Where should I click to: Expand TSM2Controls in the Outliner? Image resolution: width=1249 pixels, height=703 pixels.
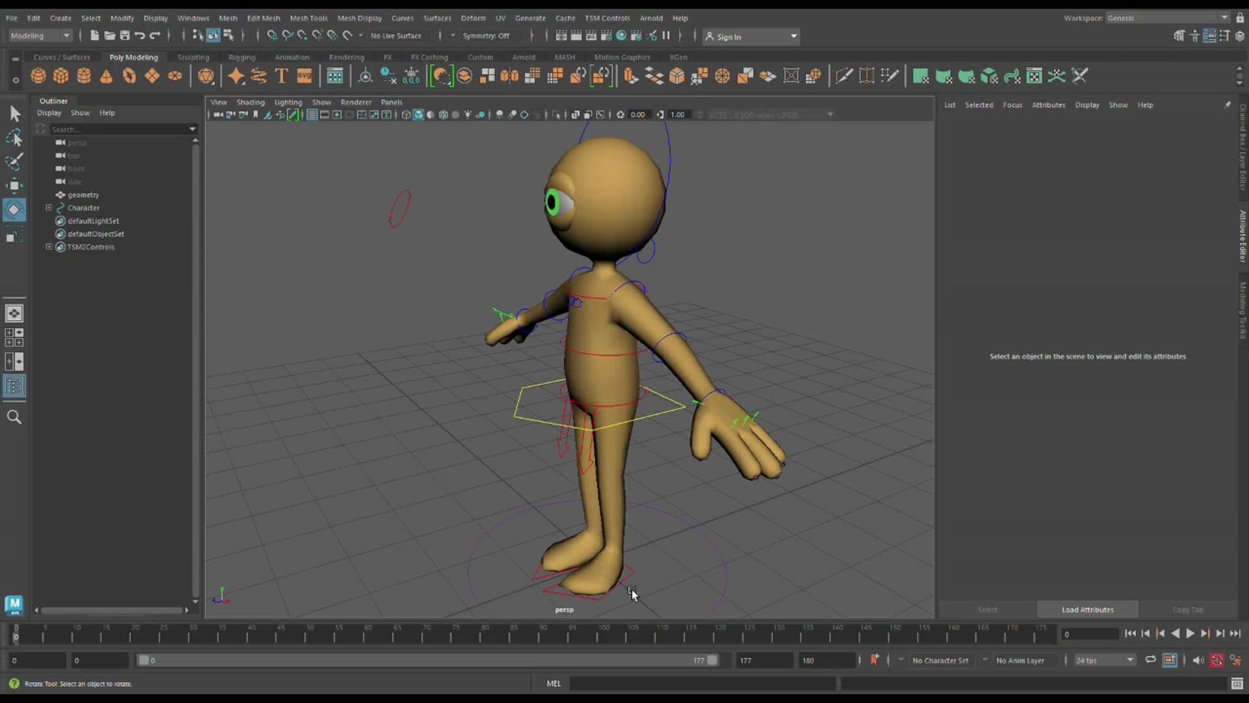click(x=49, y=247)
